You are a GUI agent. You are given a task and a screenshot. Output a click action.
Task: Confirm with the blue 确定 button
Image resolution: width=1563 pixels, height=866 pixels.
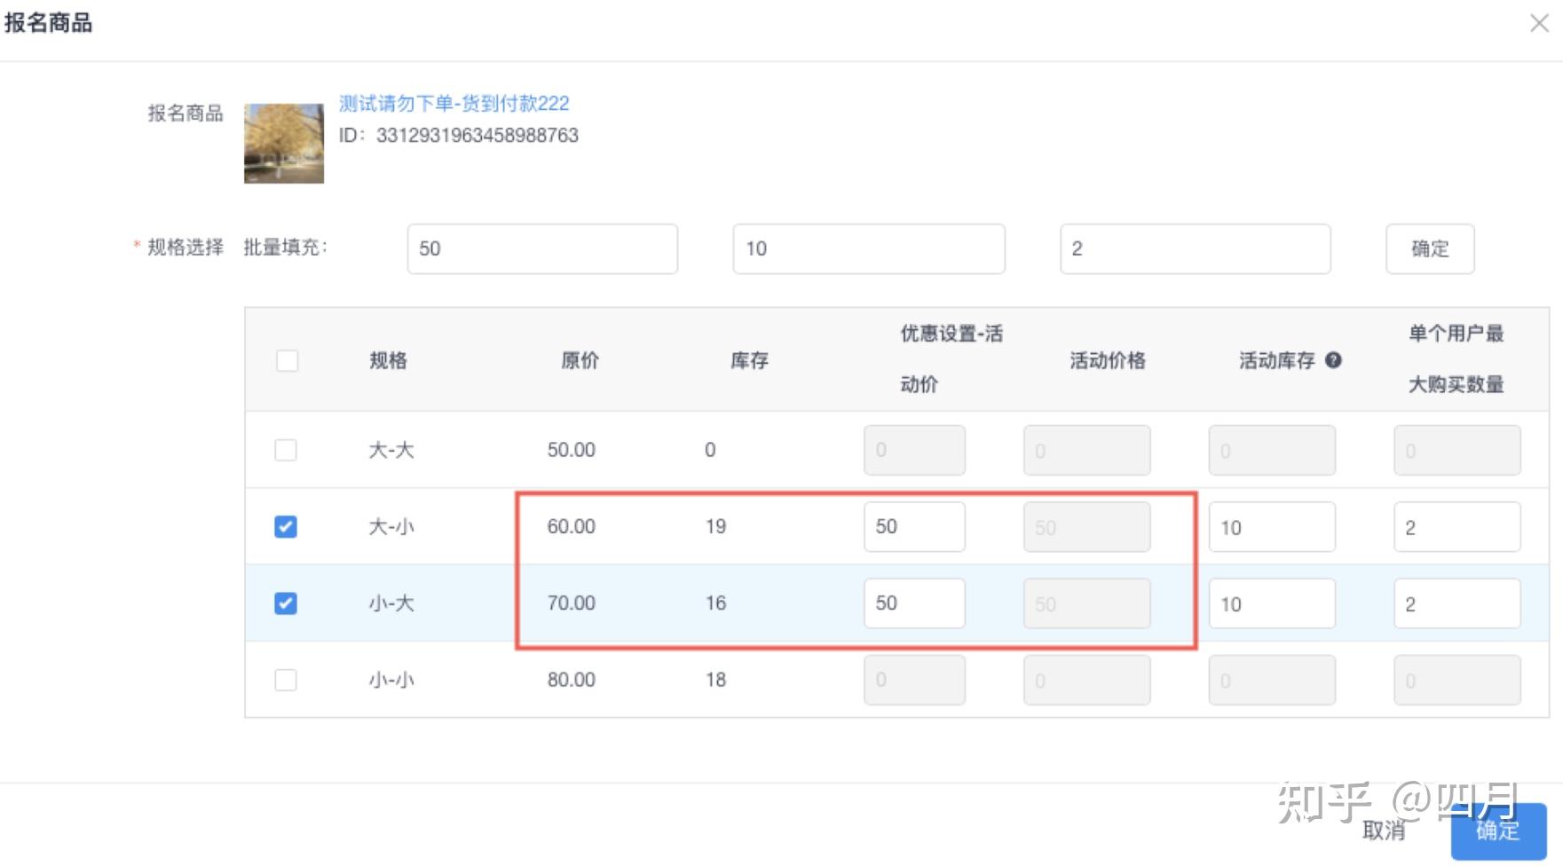pos(1499,831)
